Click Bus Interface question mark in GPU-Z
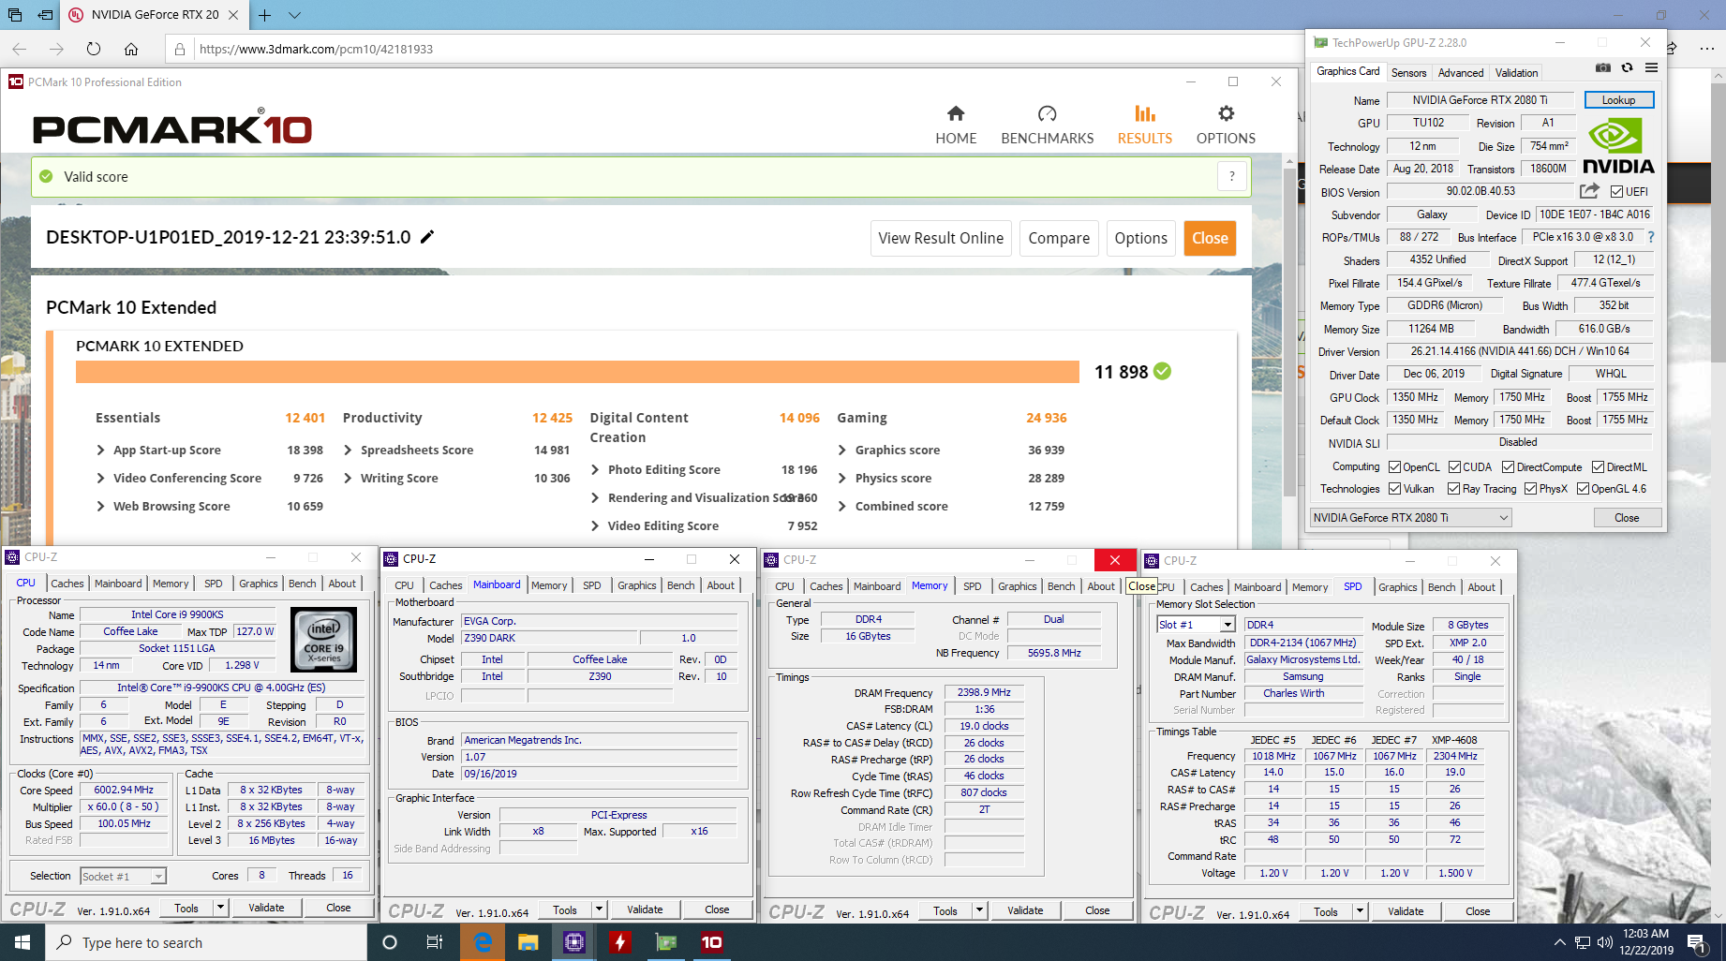This screenshot has width=1726, height=961. tap(1651, 237)
